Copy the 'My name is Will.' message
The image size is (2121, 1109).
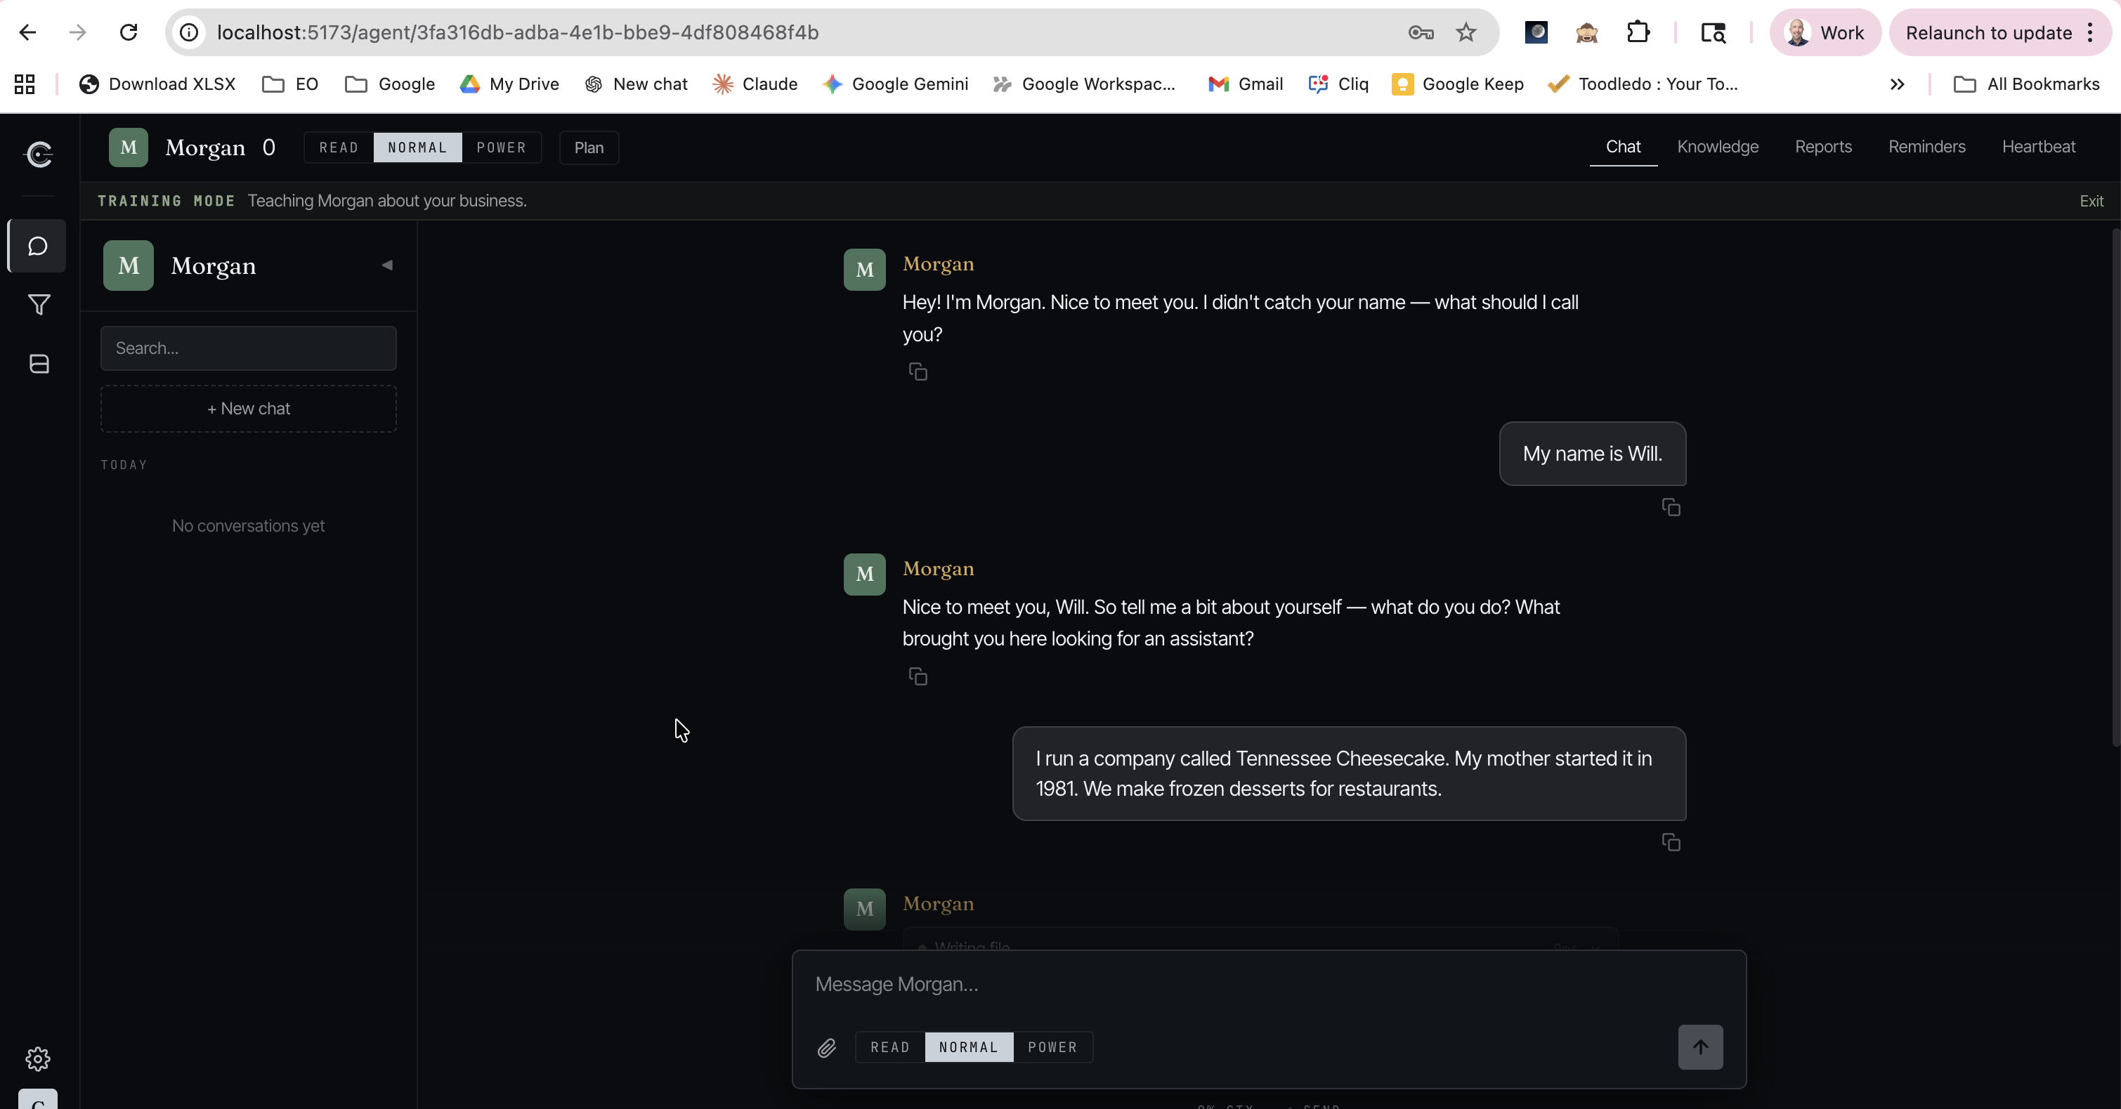(x=1671, y=507)
